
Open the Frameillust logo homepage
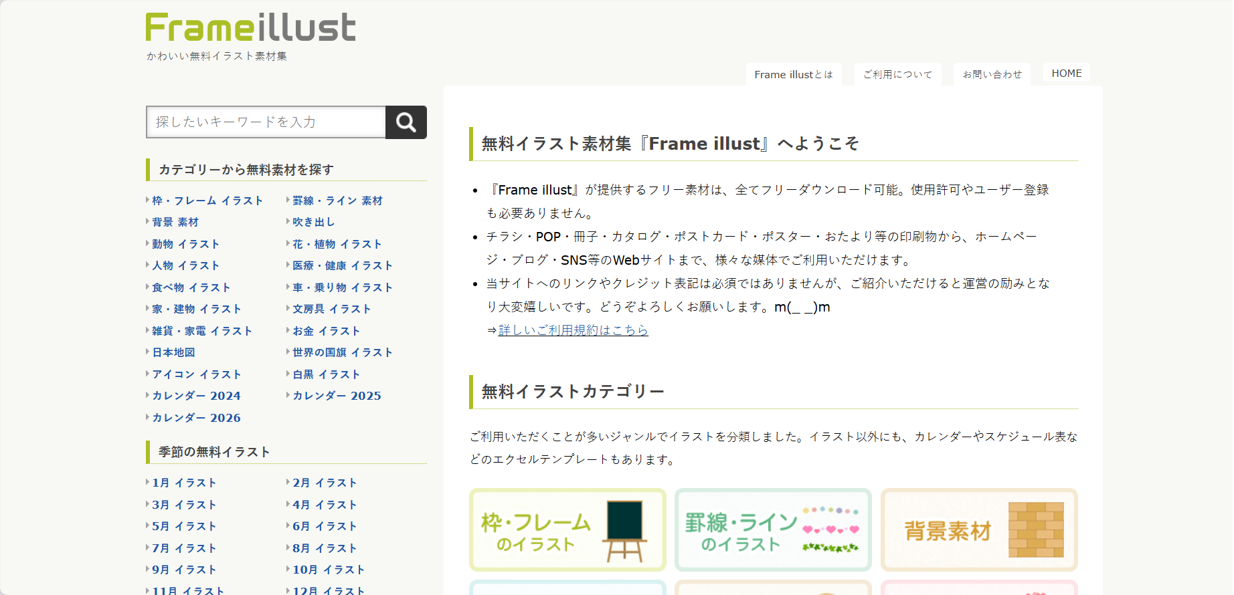coord(250,27)
